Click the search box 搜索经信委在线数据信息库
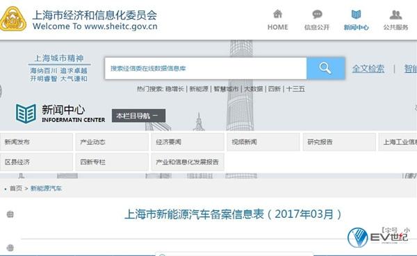This screenshot has width=417, height=256. [x=206, y=68]
